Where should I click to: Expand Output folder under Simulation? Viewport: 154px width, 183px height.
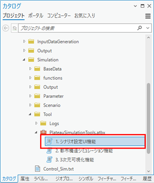click(x=30, y=87)
